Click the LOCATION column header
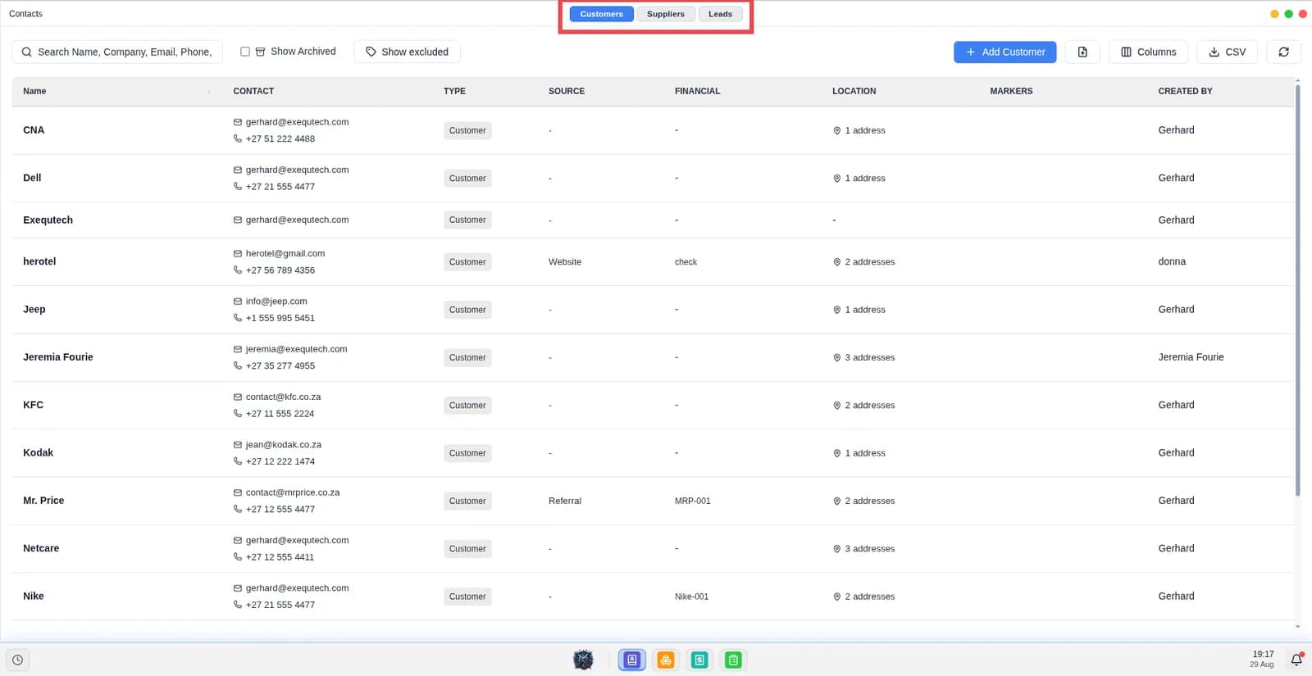 [854, 91]
